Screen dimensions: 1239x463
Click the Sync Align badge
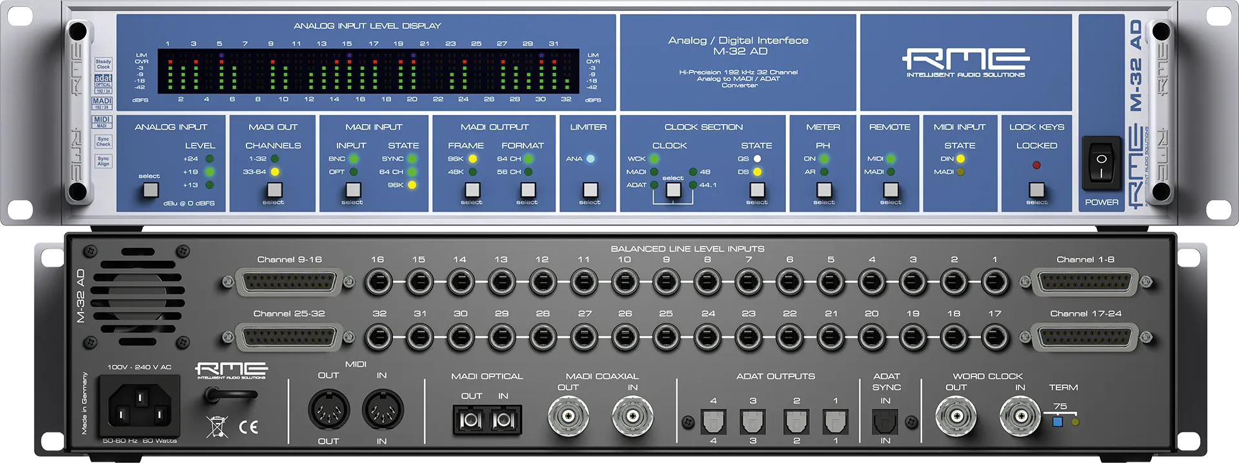103,161
